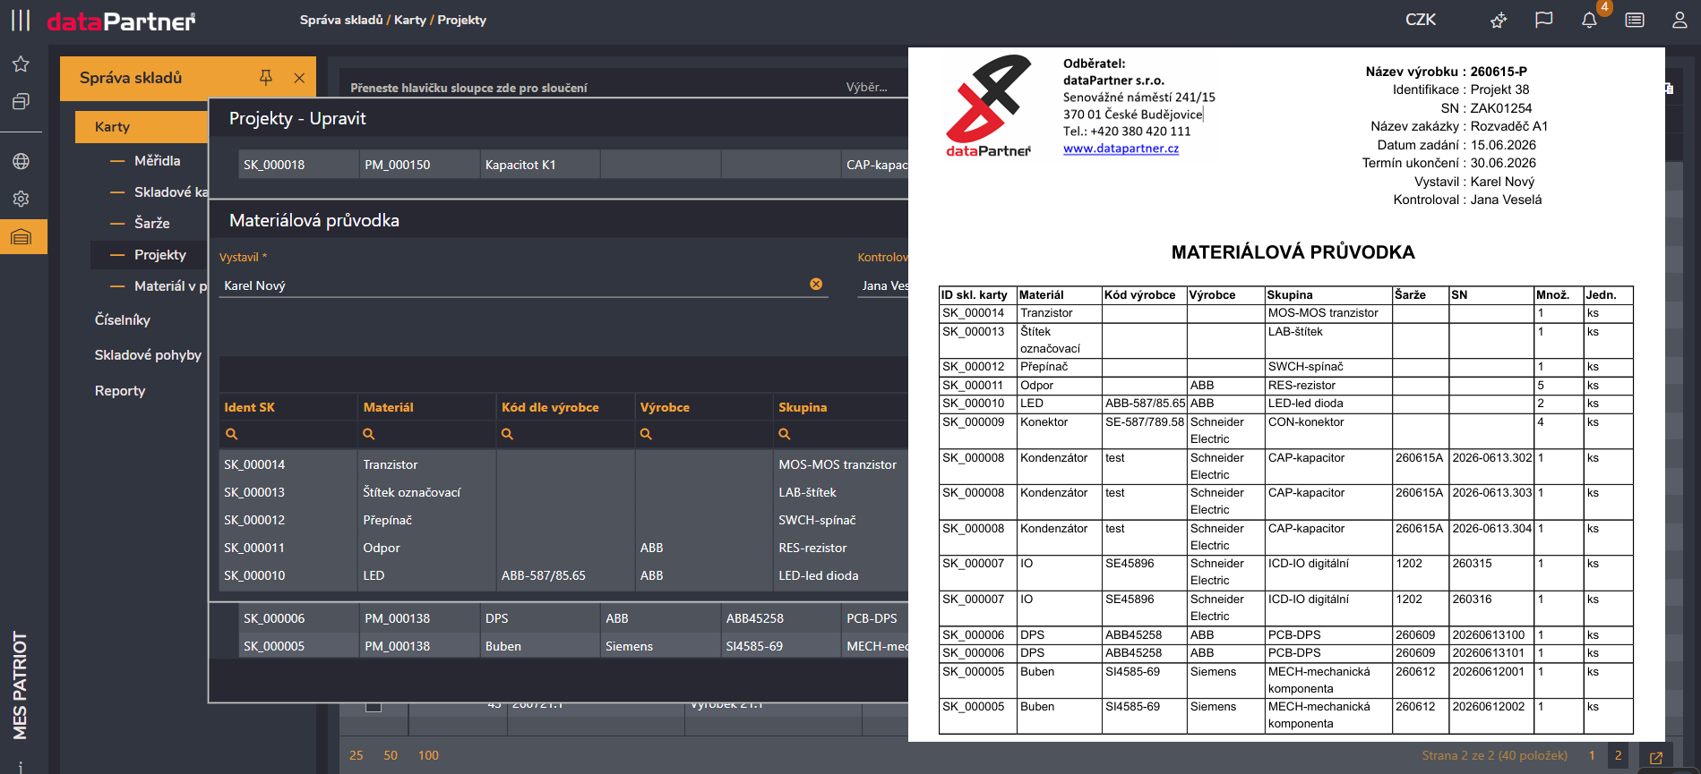Viewport: 1701px width, 774px height.
Task: Click MATERIÁLOVÁ PRŮVODKA report title
Action: click(1293, 252)
